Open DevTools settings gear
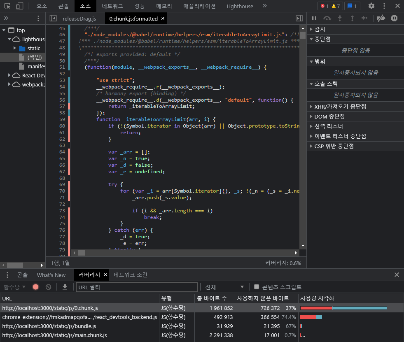404x342 pixels. (371, 6)
